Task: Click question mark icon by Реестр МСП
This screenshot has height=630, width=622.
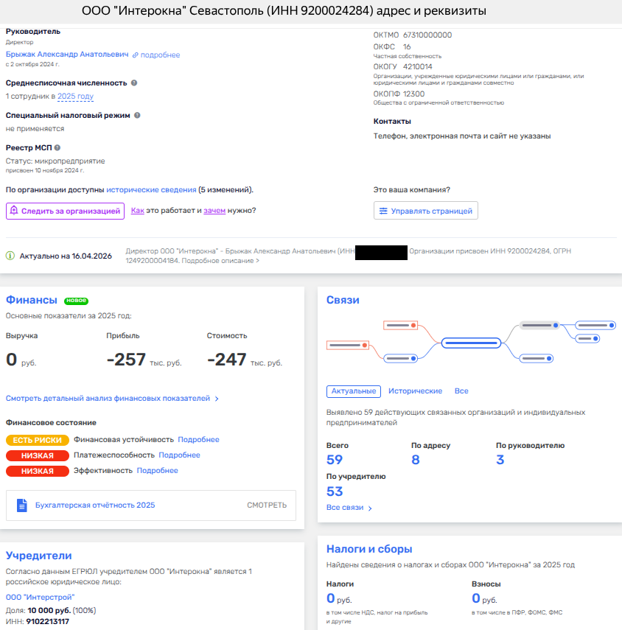Action: (x=57, y=147)
